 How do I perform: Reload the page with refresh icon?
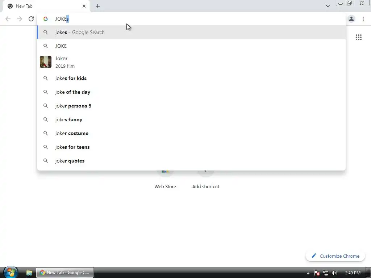pyautogui.click(x=31, y=19)
